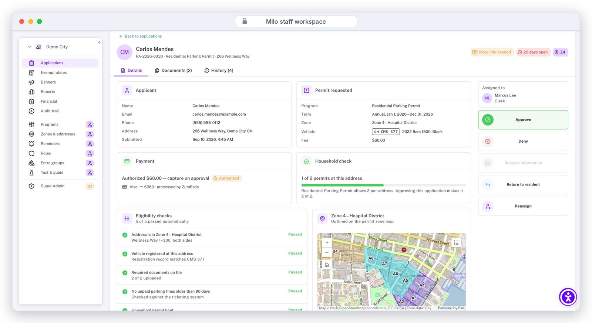Click the CM applicant avatar
Screen dimensions: 592x323
125,52
